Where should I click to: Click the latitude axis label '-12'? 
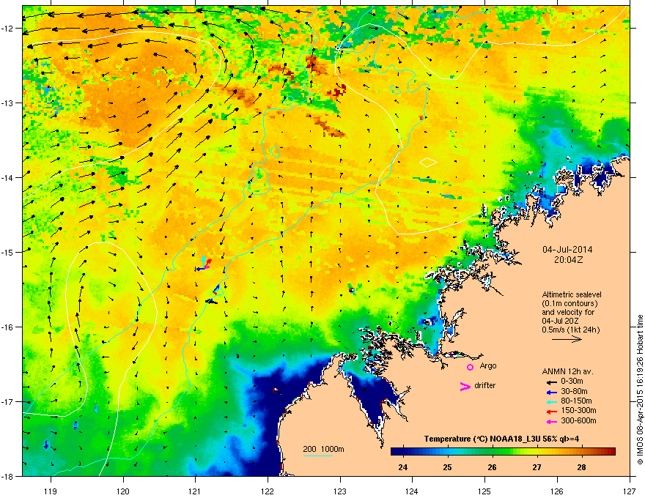[x=8, y=29]
